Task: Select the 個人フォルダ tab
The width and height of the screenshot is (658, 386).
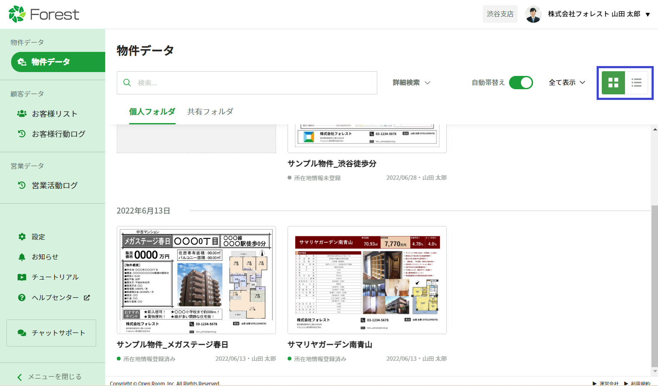Action: click(x=152, y=112)
